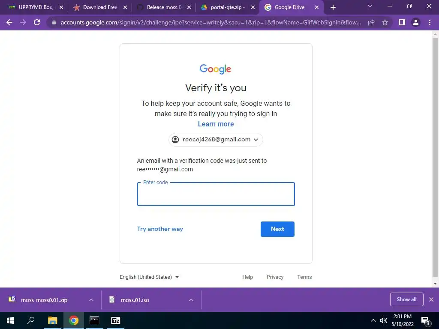Switch to the portal-gte.zip tab
Image resolution: width=439 pixels, height=329 pixels.
pyautogui.click(x=228, y=8)
